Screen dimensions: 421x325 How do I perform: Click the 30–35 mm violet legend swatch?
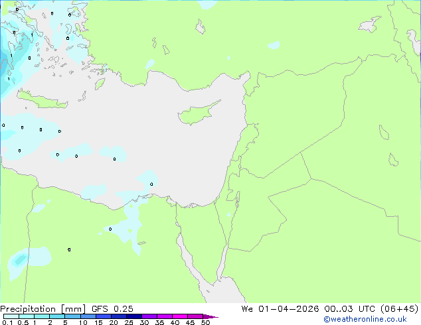point(149,316)
